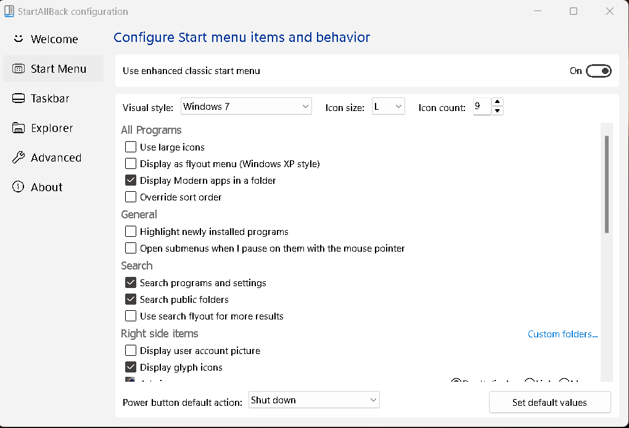Viewport: 629px width, 428px height.
Task: Click the "Right side items" section heading
Action: pyautogui.click(x=160, y=334)
